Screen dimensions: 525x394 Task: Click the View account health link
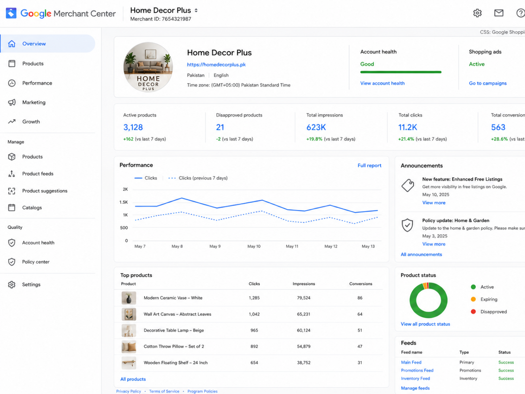point(383,83)
